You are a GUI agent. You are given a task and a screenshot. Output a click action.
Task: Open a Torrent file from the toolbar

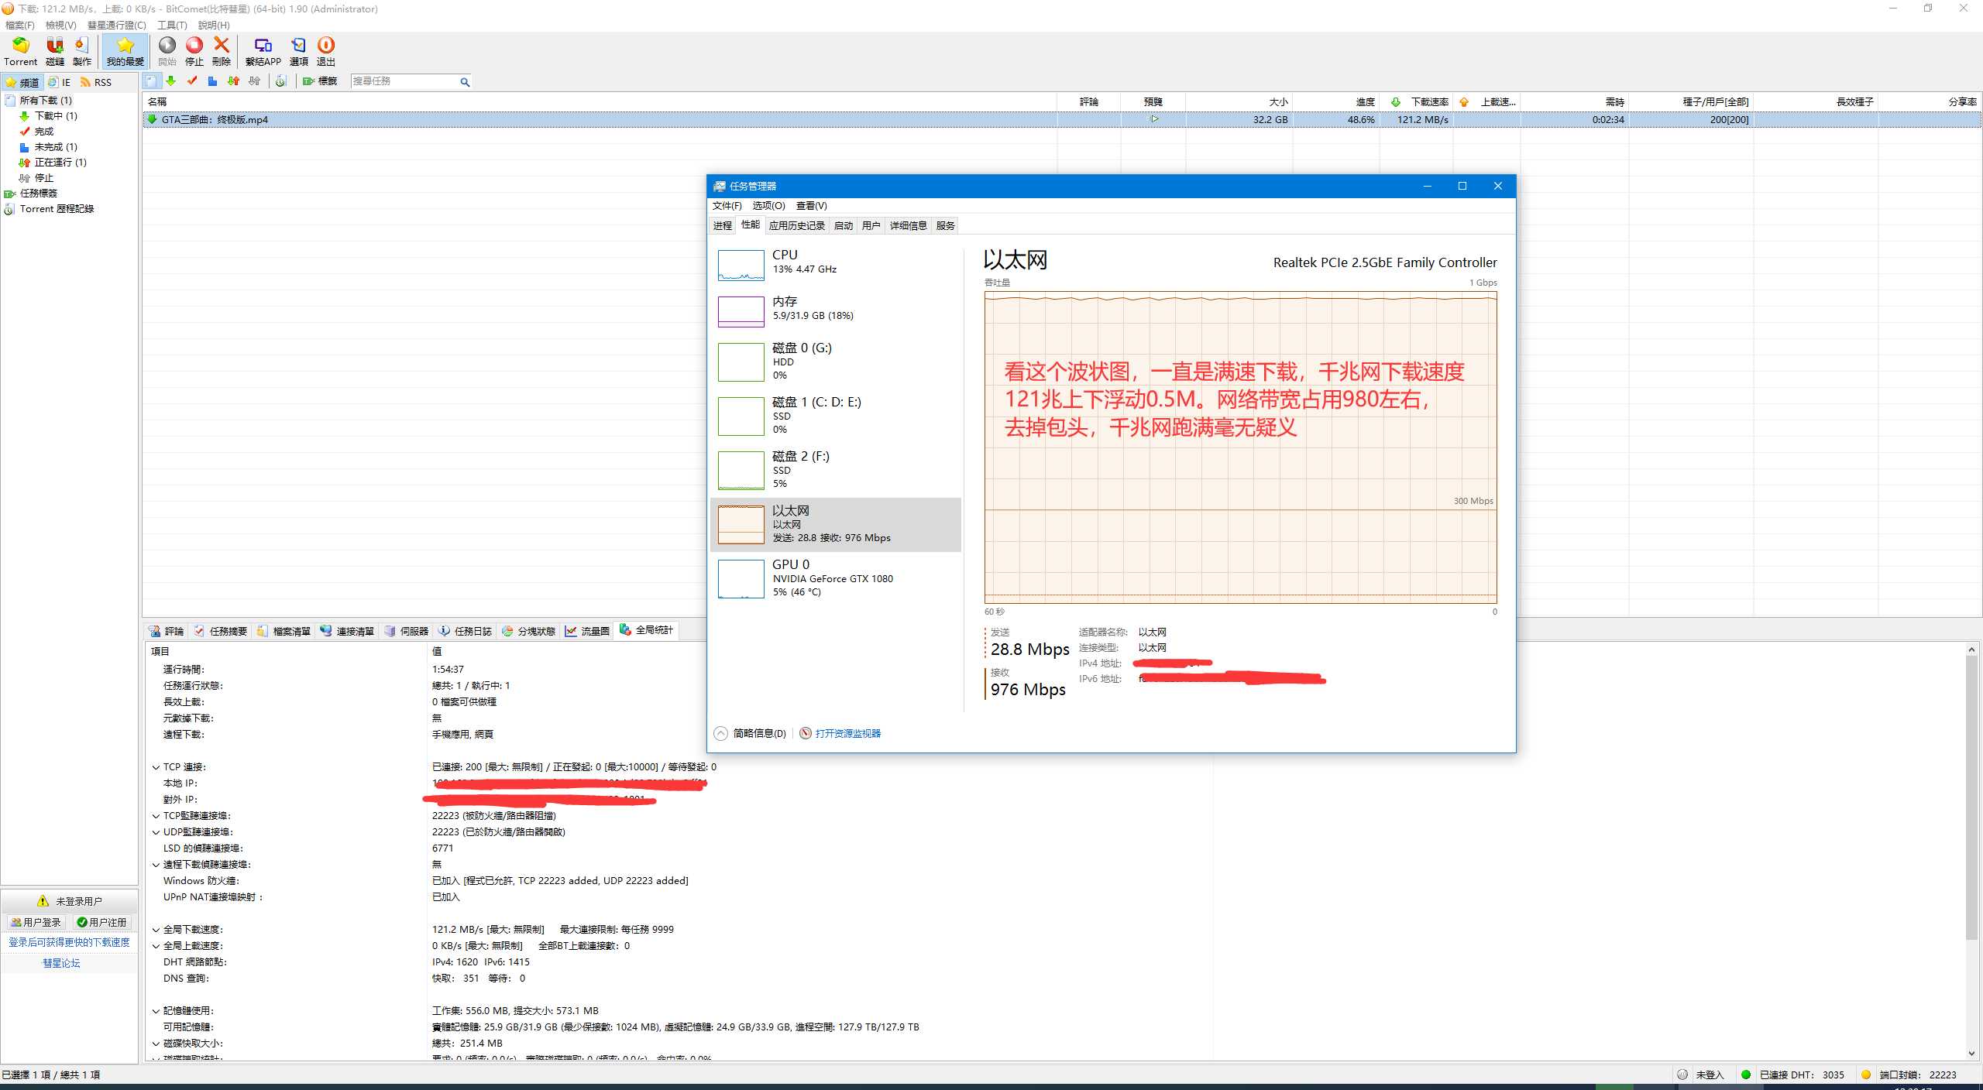click(20, 51)
